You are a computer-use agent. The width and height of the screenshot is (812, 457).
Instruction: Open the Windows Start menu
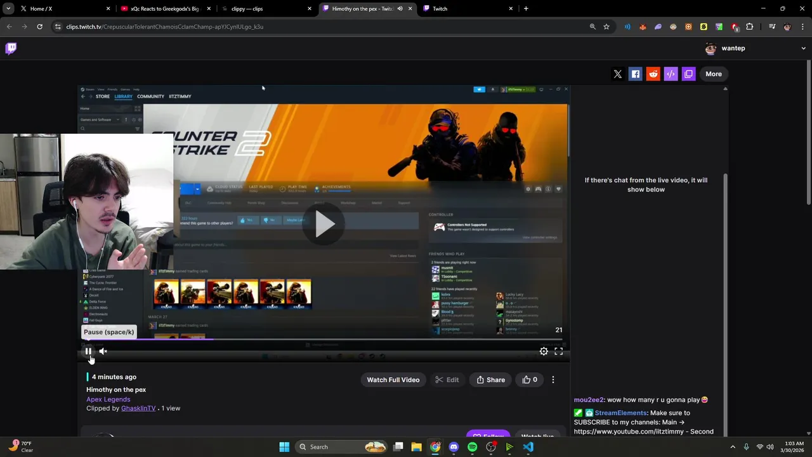click(284, 447)
